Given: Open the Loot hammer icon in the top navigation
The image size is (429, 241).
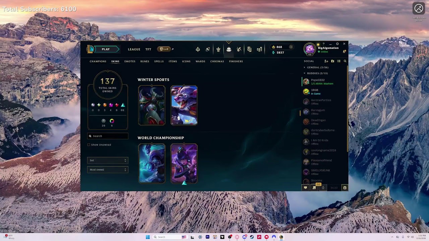Looking at the screenshot, I should coord(239,50).
